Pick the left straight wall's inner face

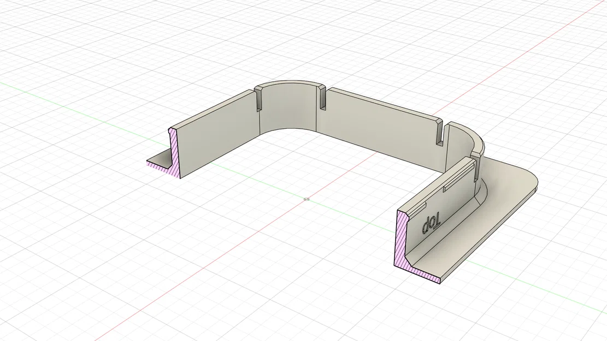pyautogui.click(x=219, y=135)
